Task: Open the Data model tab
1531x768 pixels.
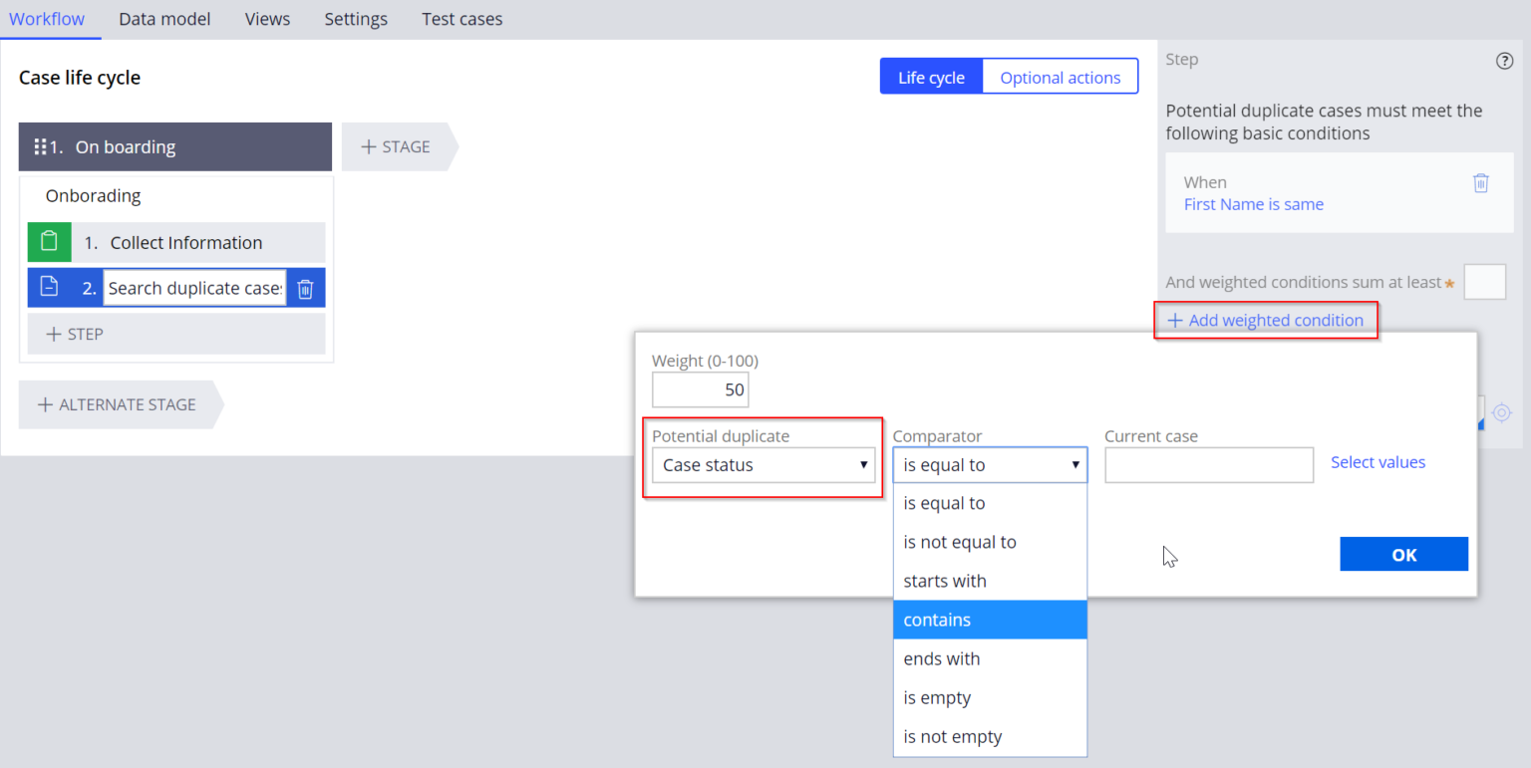Action: click(x=164, y=19)
